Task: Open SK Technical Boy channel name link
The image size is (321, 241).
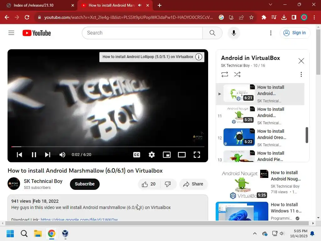Action: (43, 181)
